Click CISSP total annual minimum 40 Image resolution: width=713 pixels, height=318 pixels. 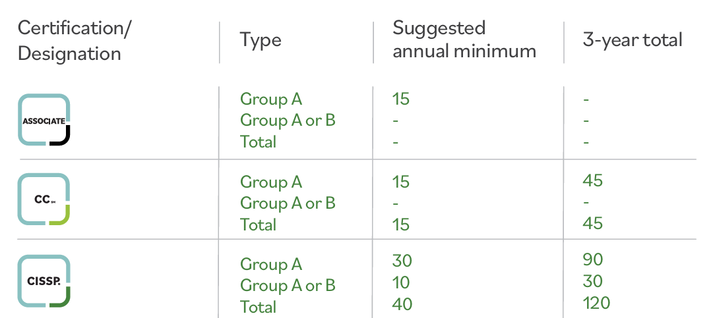pyautogui.click(x=401, y=304)
